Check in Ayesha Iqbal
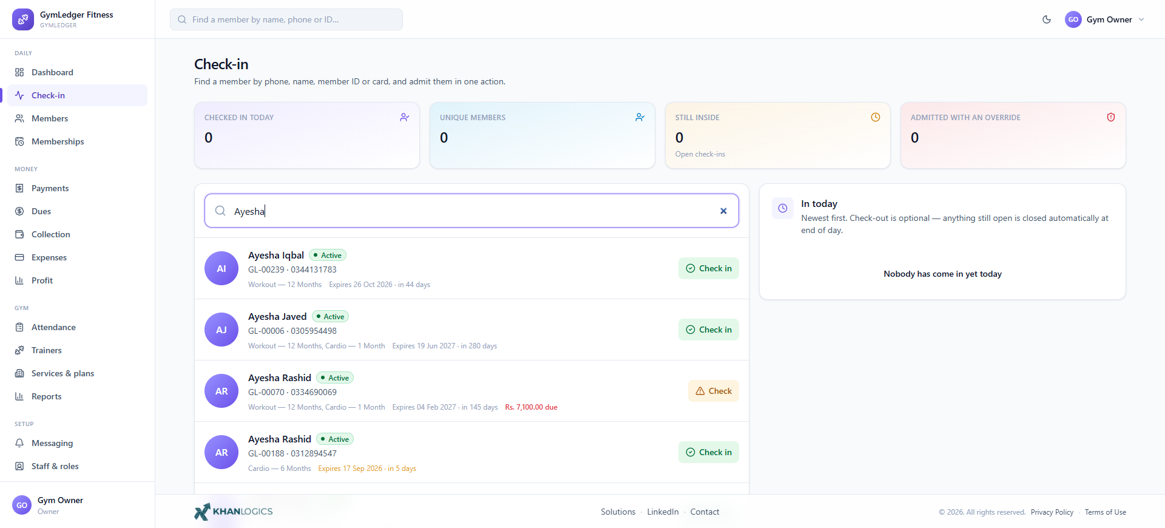This screenshot has width=1165, height=528. 709,268
